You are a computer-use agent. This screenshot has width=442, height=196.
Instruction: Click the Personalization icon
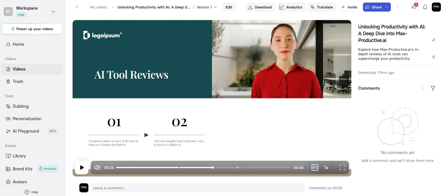[8, 119]
